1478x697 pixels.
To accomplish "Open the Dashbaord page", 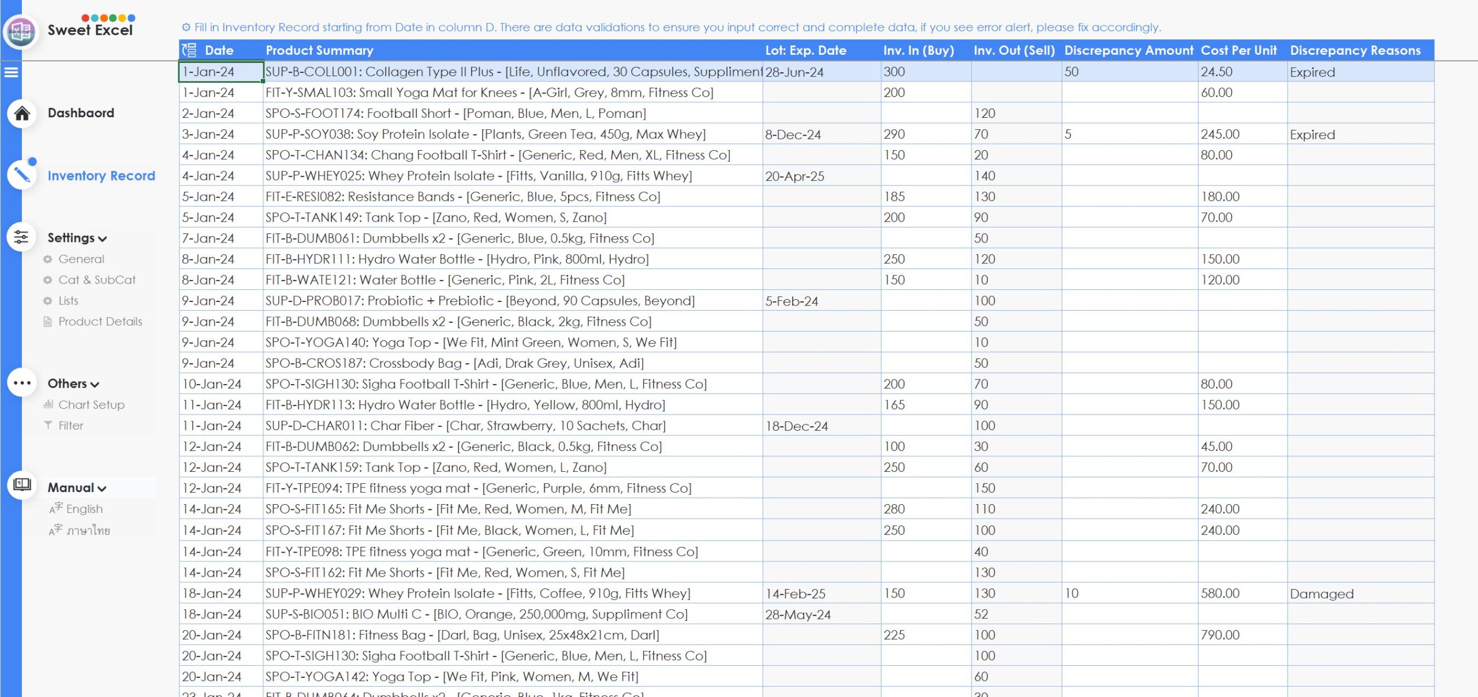I will [81, 113].
